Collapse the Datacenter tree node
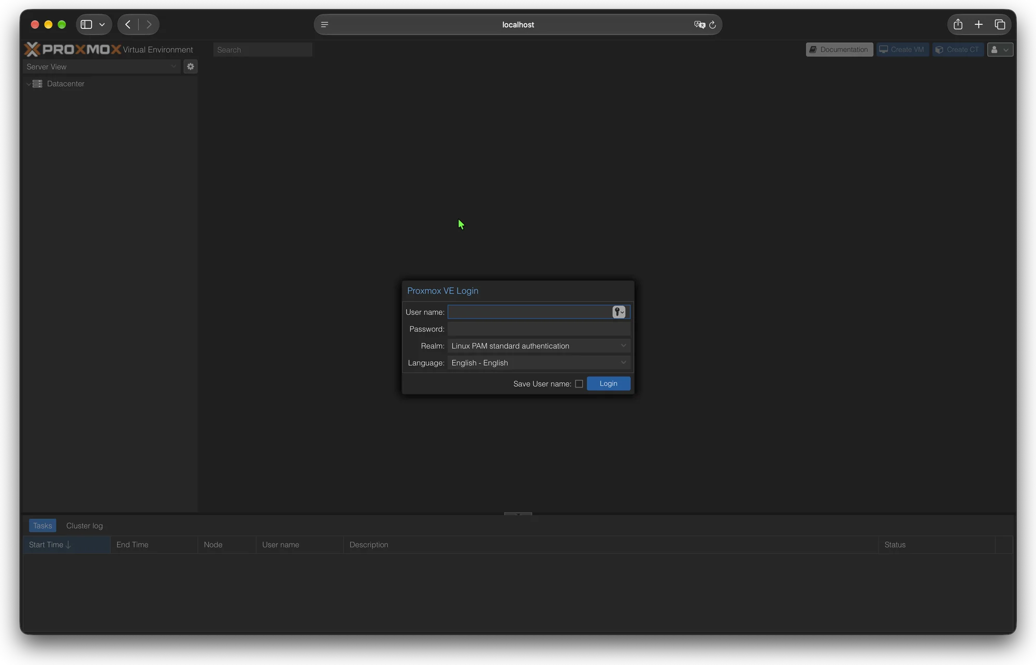The width and height of the screenshot is (1036, 665). (x=28, y=84)
